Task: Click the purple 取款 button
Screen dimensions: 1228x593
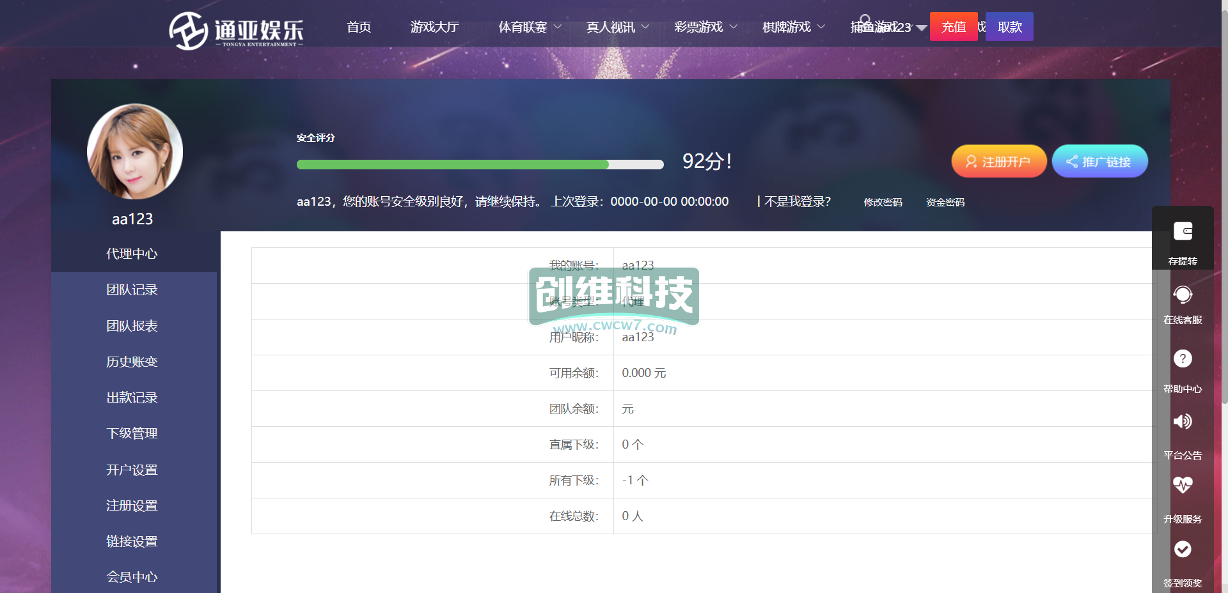Action: [1009, 27]
